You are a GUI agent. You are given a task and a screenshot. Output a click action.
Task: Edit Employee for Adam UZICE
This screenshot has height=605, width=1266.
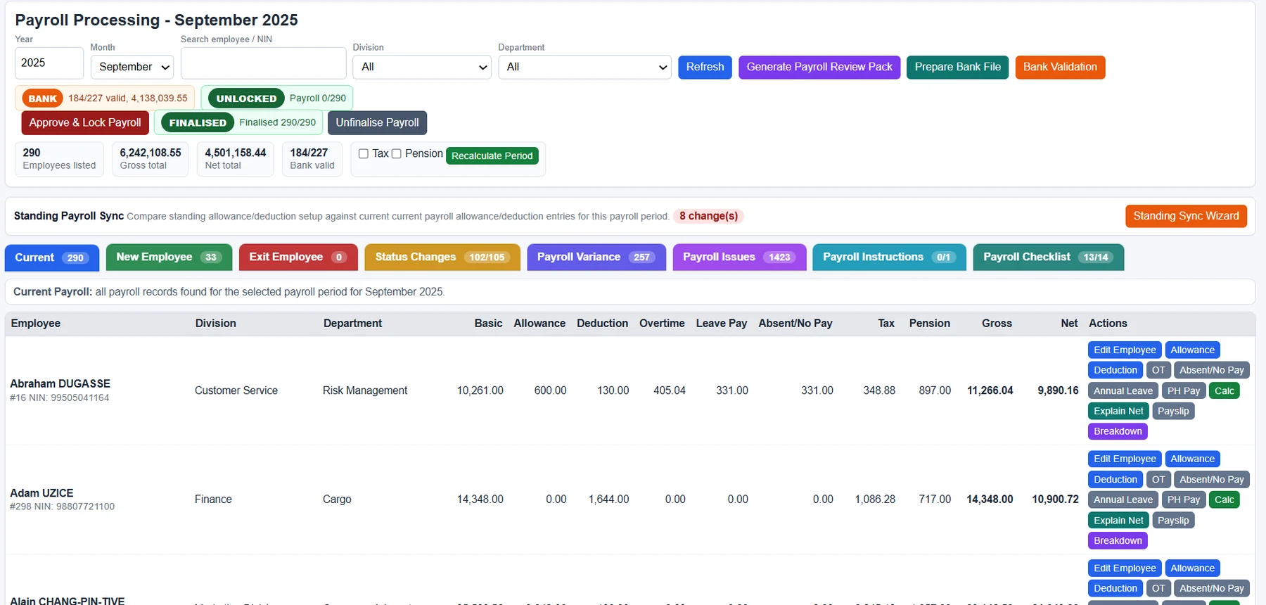point(1125,459)
